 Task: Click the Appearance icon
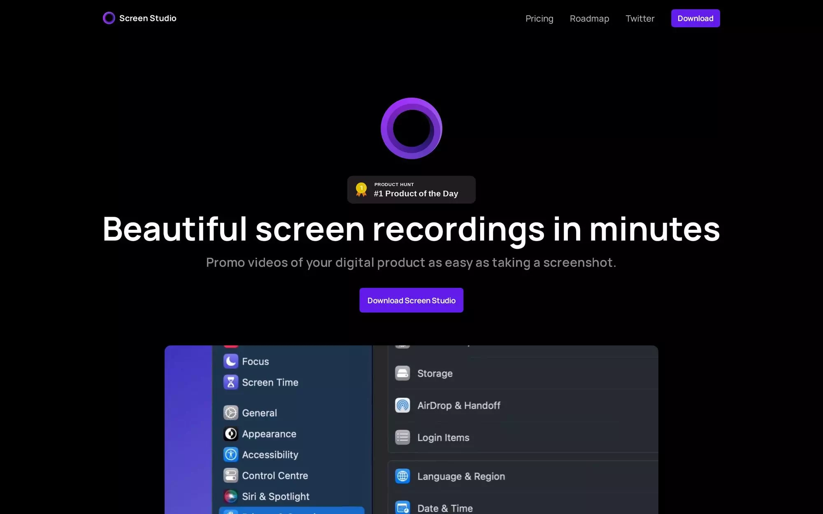click(231, 433)
